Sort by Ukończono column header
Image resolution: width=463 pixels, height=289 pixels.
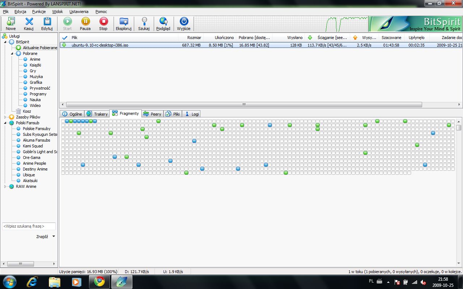tap(220, 38)
